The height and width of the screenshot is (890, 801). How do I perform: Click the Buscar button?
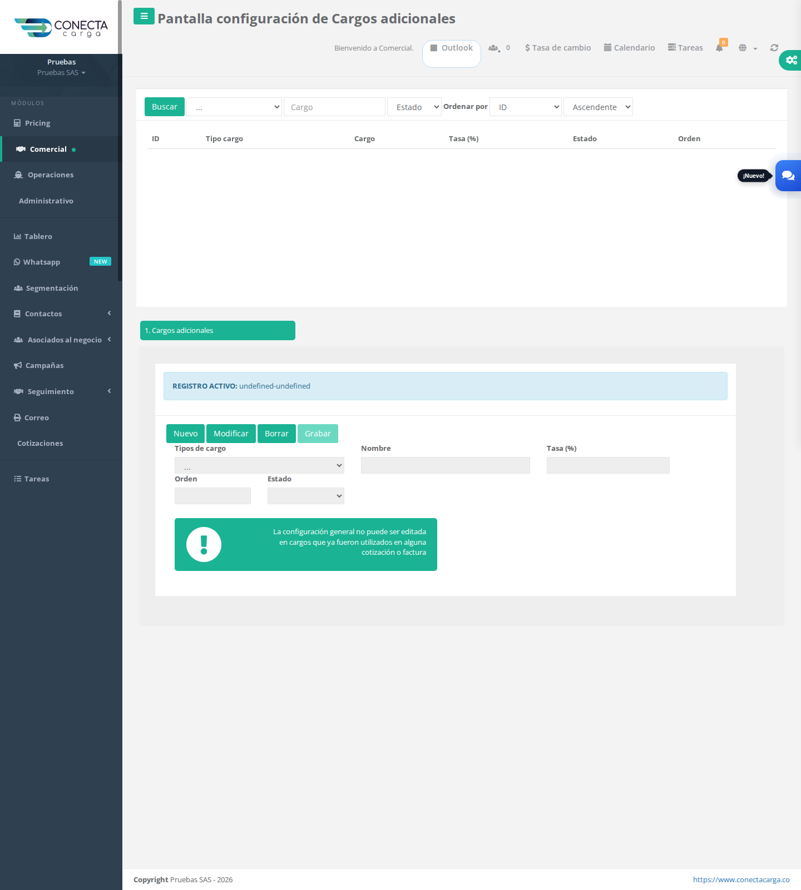click(x=165, y=107)
